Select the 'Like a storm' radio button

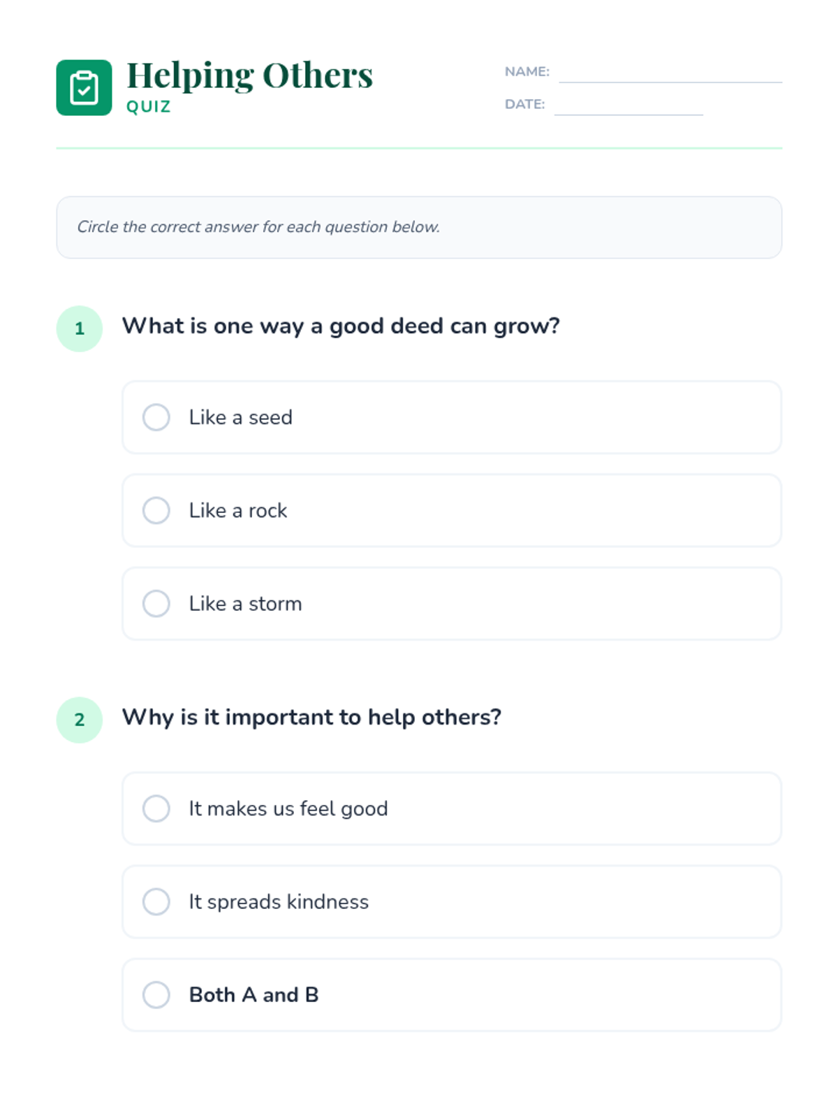pyautogui.click(x=156, y=604)
